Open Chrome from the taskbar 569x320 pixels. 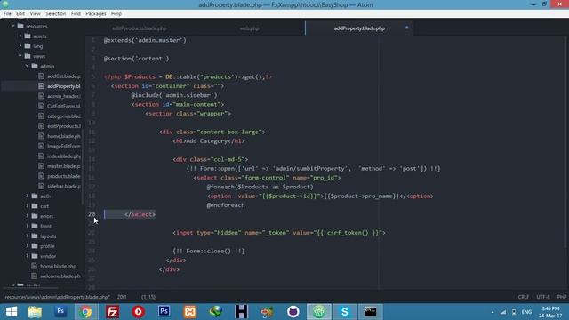tap(86, 312)
